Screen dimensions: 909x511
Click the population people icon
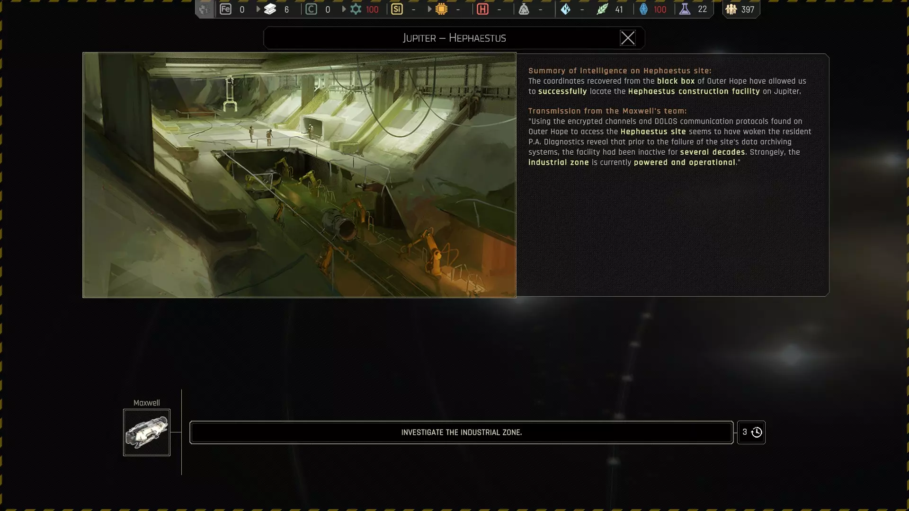point(731,9)
